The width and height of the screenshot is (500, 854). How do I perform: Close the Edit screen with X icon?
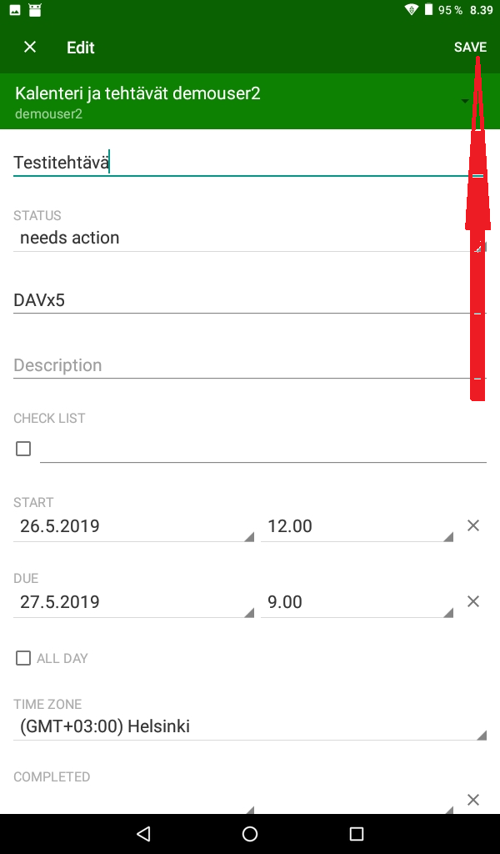tap(30, 48)
